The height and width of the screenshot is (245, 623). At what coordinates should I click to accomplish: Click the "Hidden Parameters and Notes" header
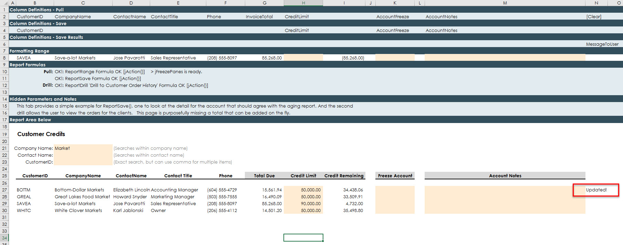43,99
